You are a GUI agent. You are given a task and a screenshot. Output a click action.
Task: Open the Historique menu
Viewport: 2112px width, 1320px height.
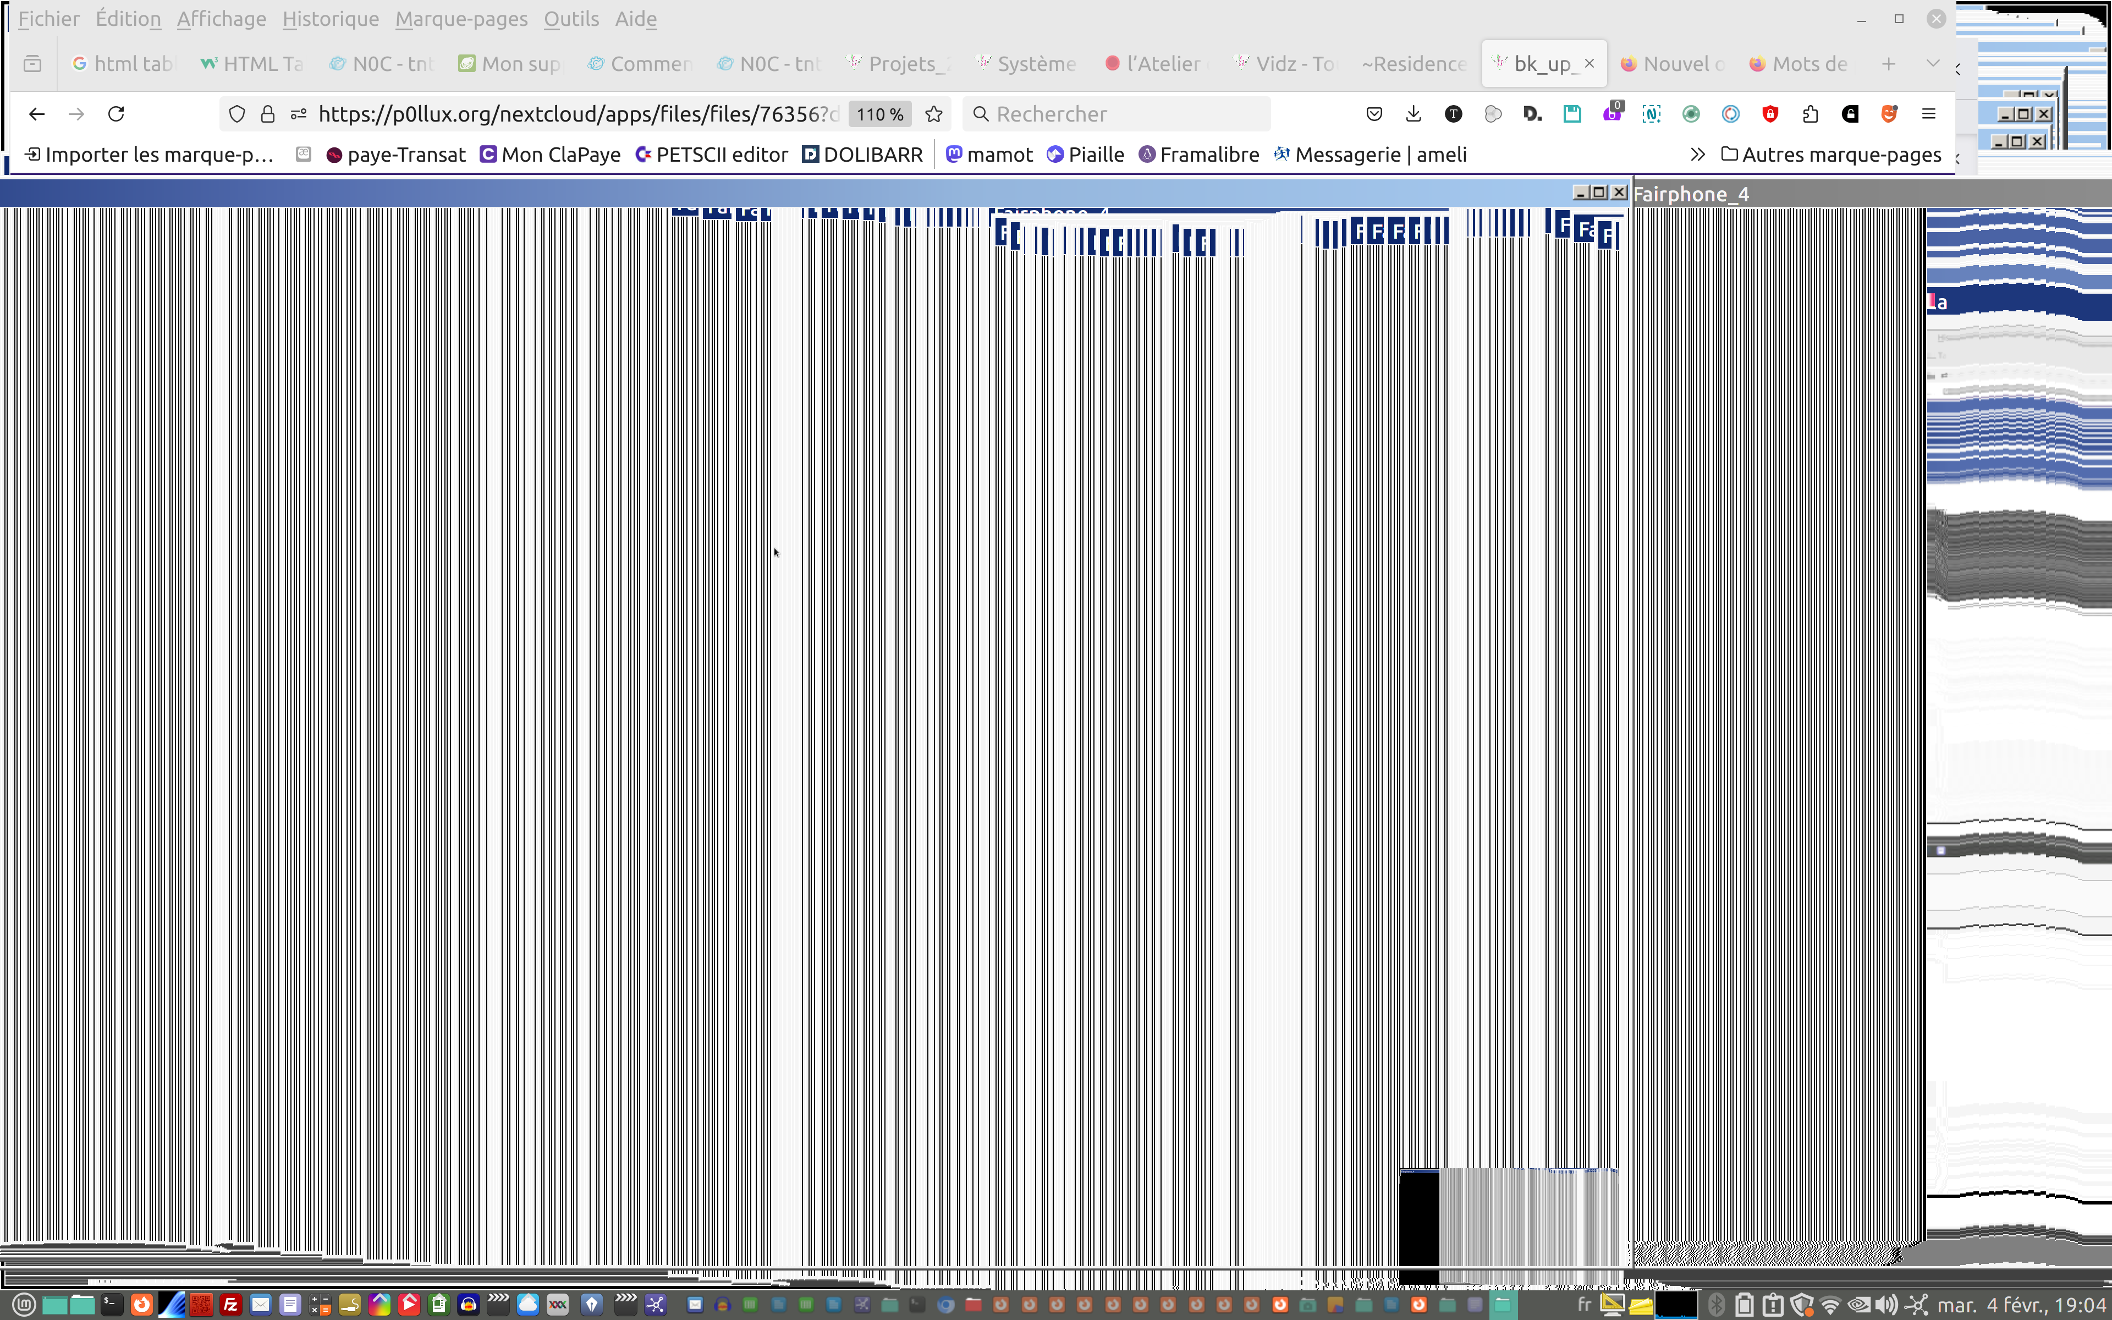coord(330,19)
